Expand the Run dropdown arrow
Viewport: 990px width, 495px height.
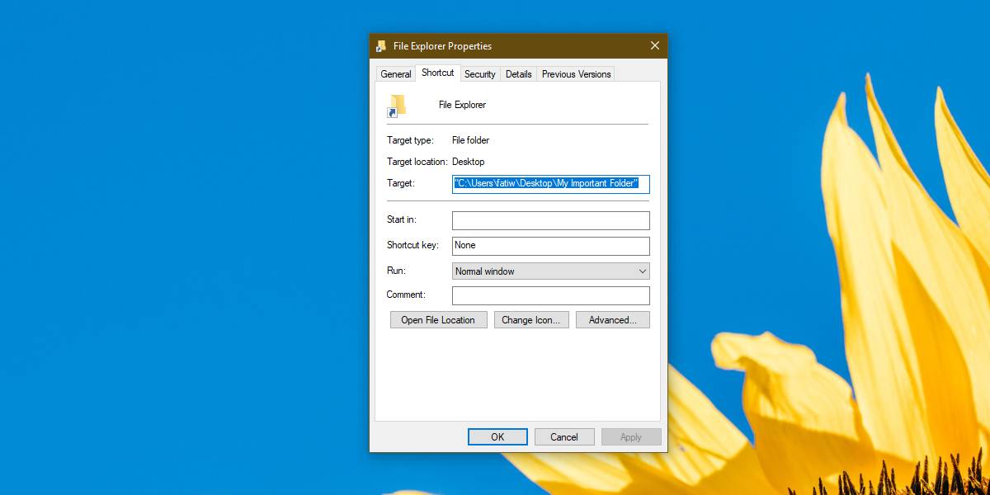click(642, 271)
